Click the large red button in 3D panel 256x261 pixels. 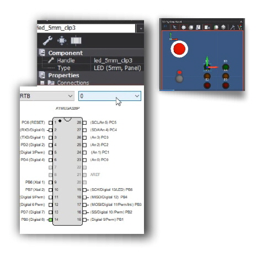(x=179, y=49)
